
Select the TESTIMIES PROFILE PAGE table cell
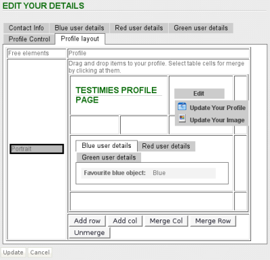pyautogui.click(x=119, y=95)
